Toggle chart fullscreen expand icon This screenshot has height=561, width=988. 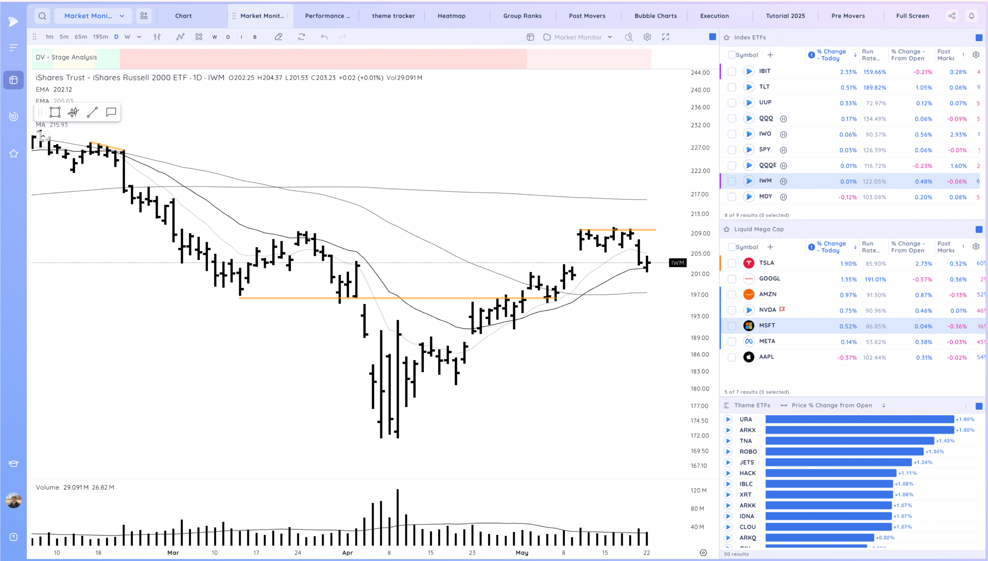click(666, 37)
